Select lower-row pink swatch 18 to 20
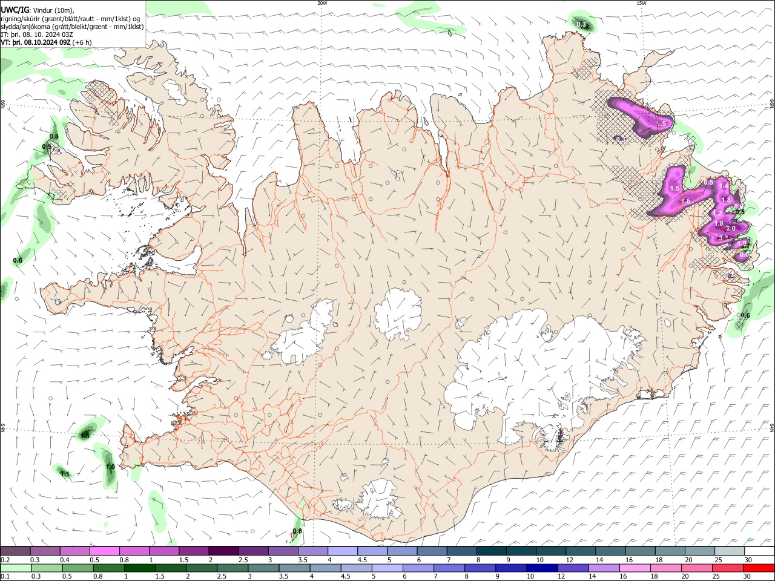Screen dimensions: 775x581 click(665, 568)
